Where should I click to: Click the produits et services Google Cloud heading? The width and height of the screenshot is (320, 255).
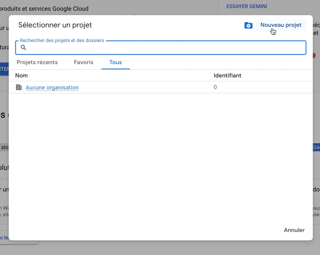point(45,9)
